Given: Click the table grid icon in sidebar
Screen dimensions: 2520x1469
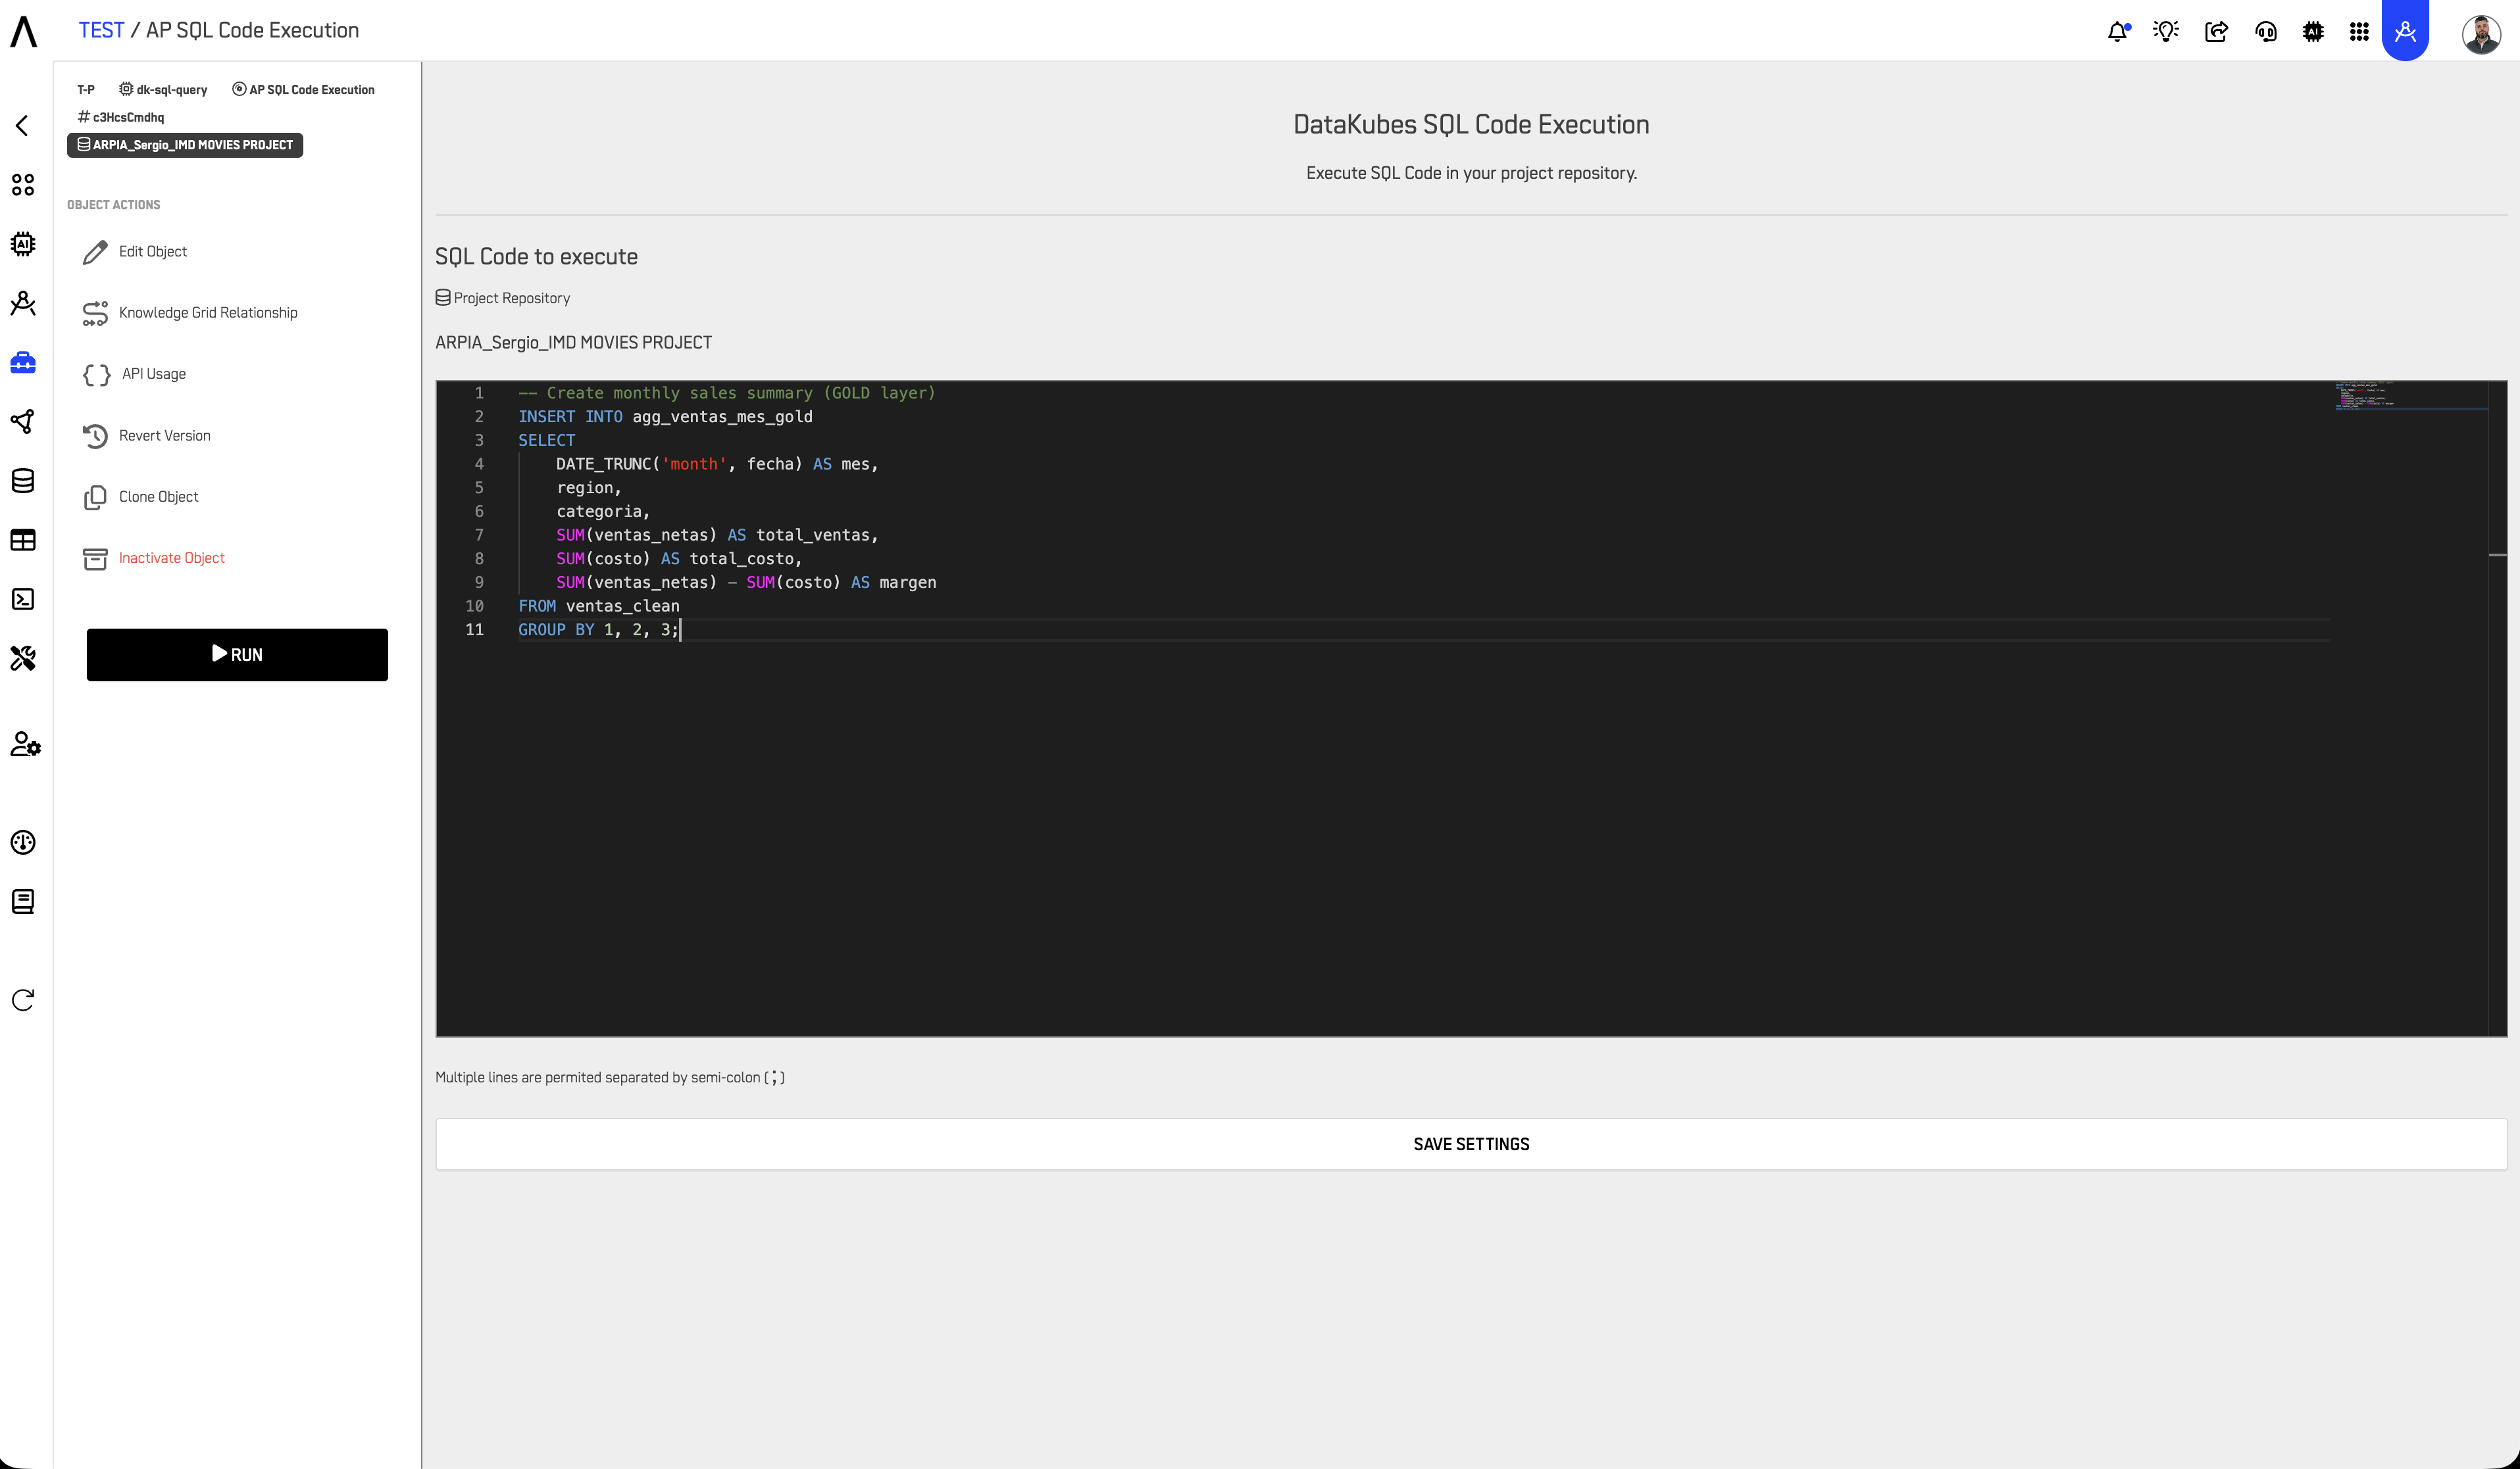Looking at the screenshot, I should (23, 540).
